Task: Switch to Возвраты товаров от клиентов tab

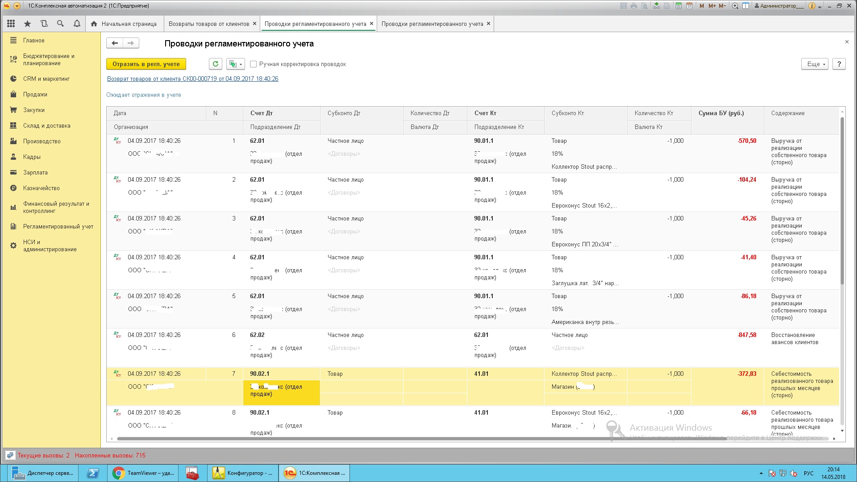Action: (x=208, y=24)
